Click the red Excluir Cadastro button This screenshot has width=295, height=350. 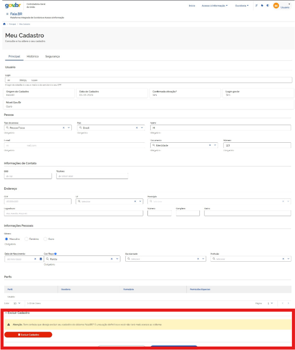point(28,335)
